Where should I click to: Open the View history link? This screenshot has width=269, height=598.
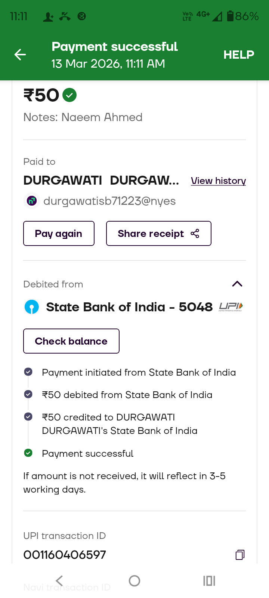coord(218,181)
